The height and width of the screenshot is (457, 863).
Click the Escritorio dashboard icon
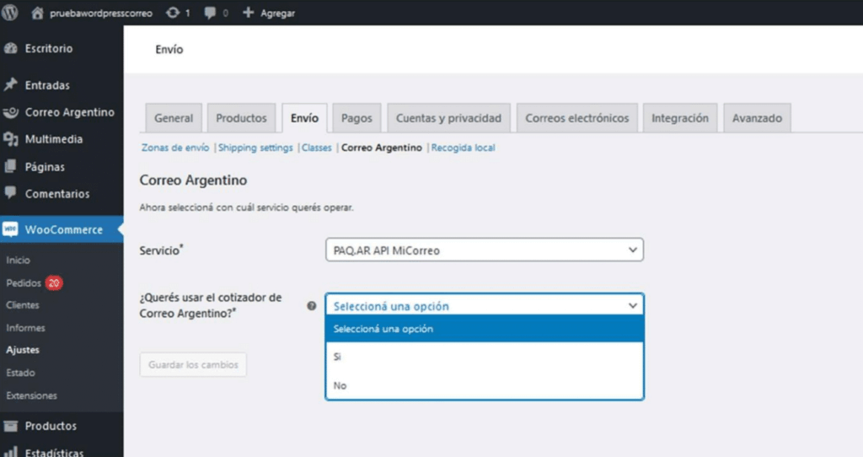[10, 48]
